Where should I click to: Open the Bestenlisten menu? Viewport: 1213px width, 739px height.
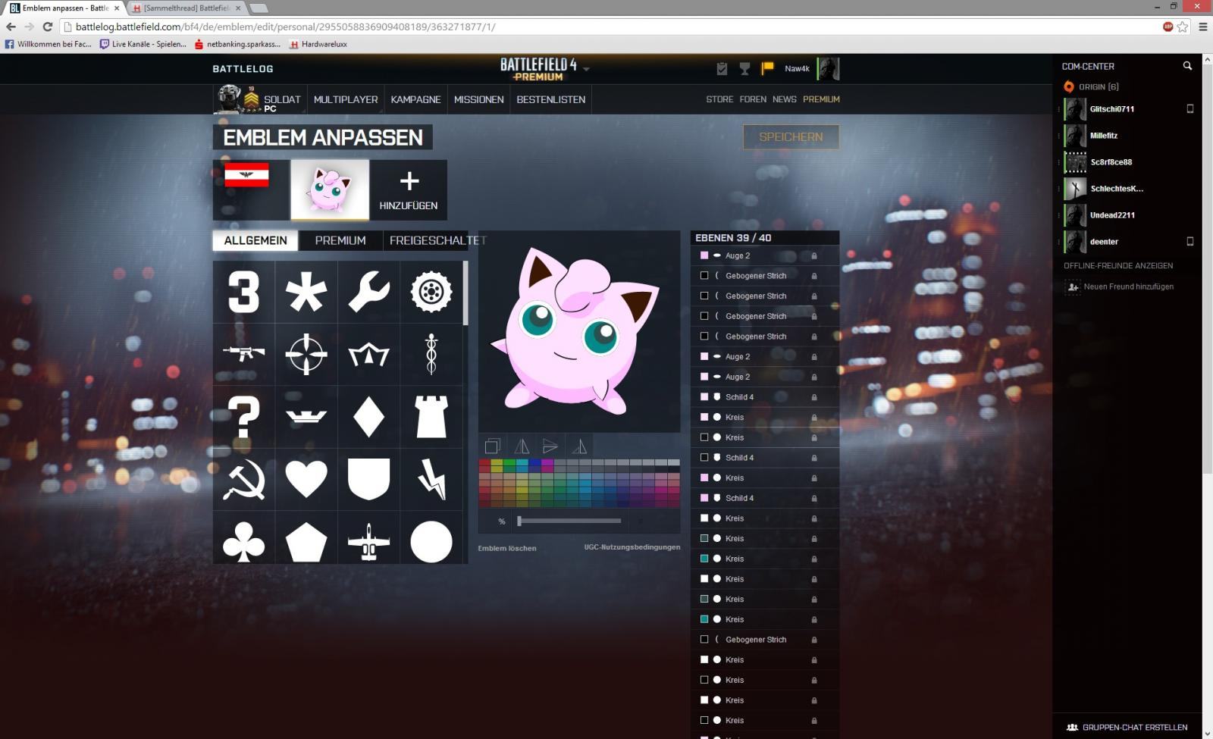[551, 99]
